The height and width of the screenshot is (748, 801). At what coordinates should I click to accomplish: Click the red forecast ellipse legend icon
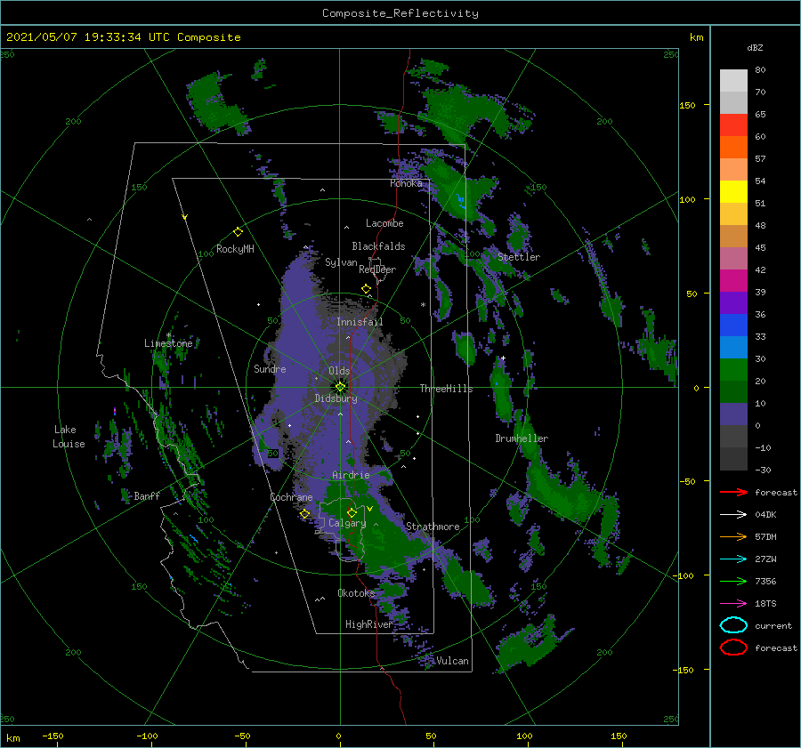click(733, 647)
